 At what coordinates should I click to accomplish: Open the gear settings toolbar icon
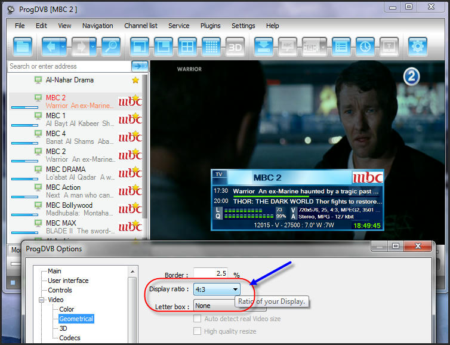(418, 47)
